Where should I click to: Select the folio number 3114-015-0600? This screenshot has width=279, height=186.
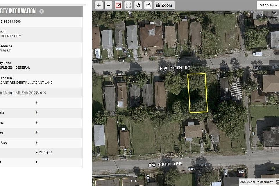pyautogui.click(x=10, y=21)
